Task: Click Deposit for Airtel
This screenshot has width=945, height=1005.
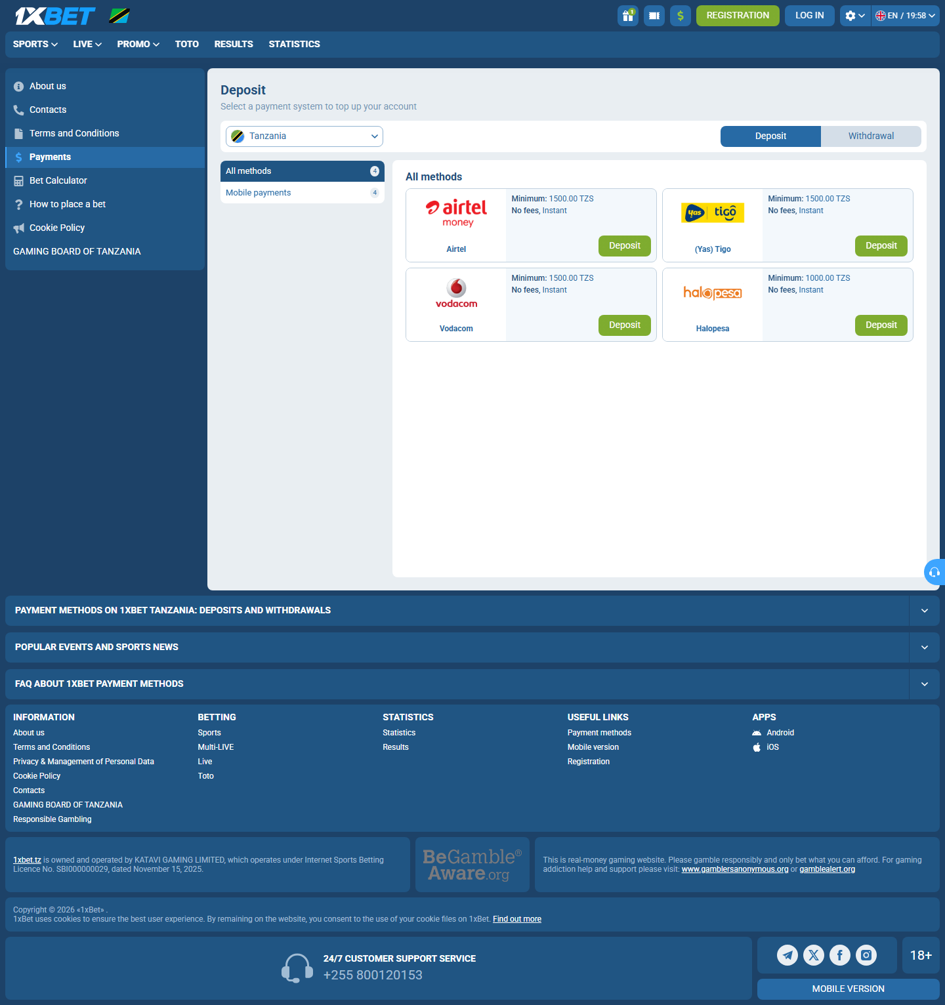Action: click(x=625, y=246)
